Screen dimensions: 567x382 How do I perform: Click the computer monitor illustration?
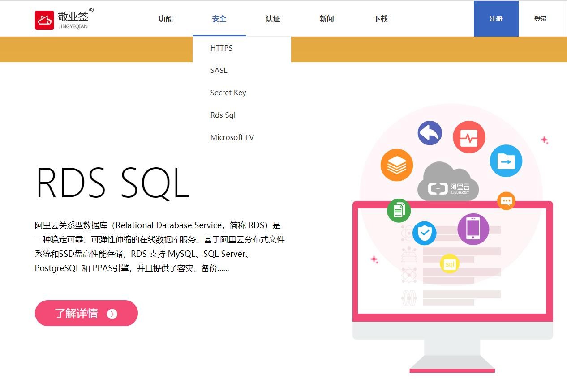(453, 286)
